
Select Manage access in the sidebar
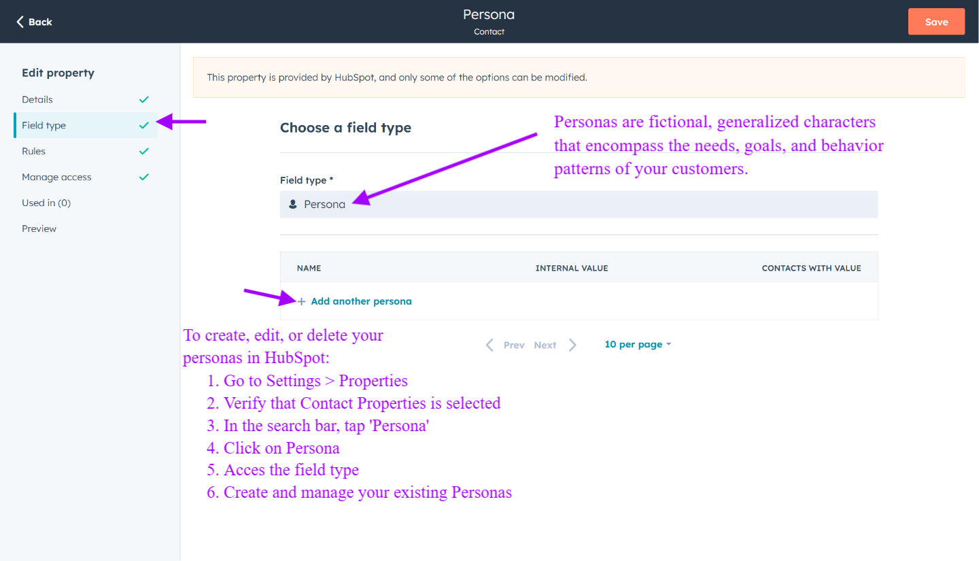[x=56, y=177]
